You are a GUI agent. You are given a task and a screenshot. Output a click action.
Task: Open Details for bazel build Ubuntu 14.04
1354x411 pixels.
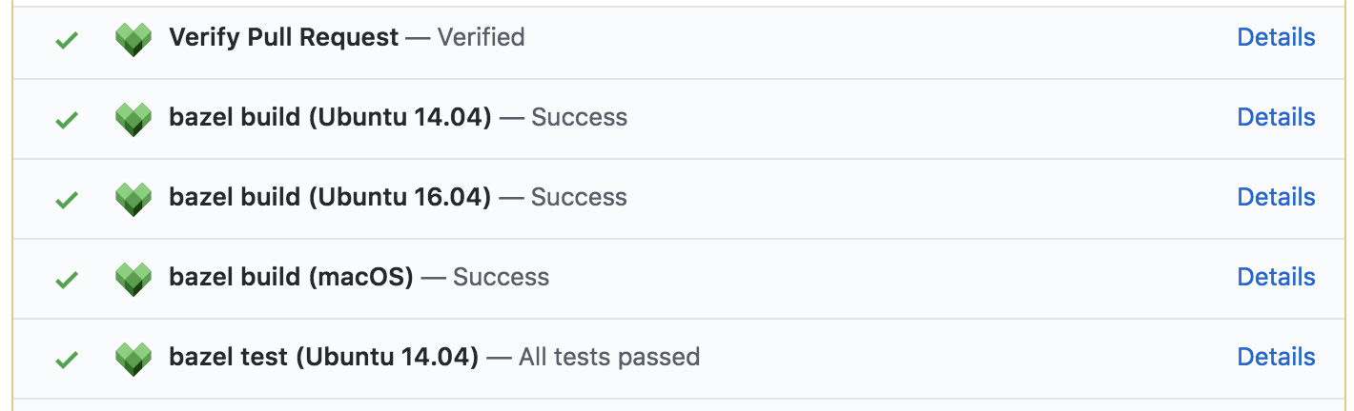tap(1276, 117)
